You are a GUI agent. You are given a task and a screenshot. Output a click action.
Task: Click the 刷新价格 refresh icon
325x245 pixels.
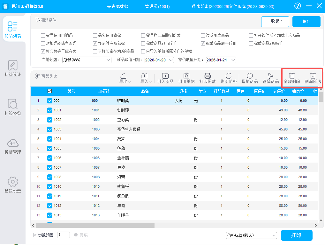229,76
